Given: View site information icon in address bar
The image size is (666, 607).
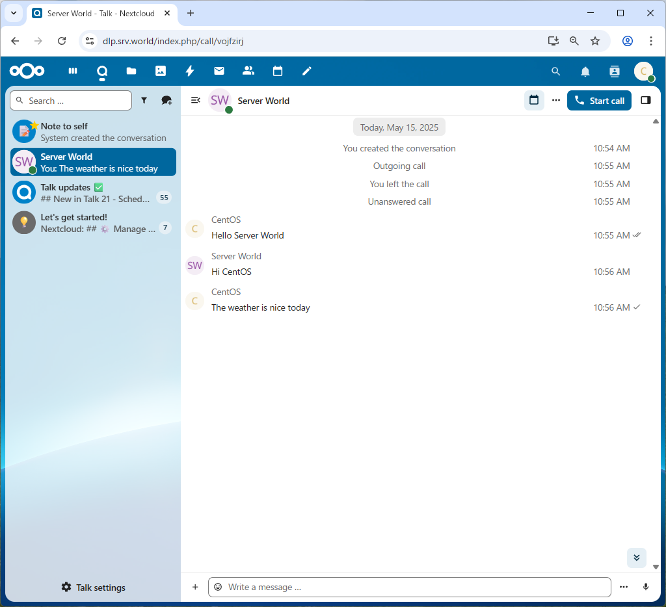Looking at the screenshot, I should pyautogui.click(x=90, y=41).
